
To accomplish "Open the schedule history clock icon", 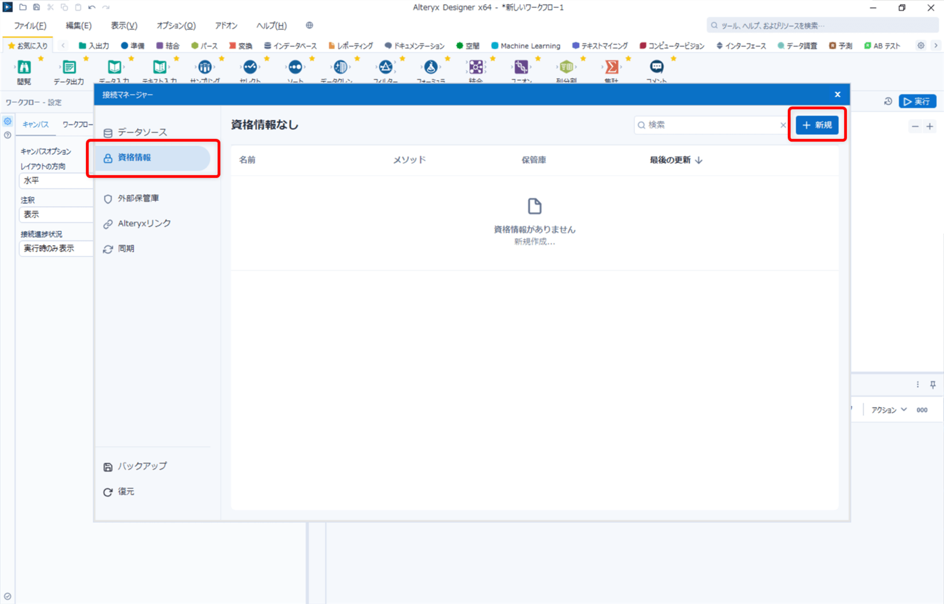I will (888, 101).
